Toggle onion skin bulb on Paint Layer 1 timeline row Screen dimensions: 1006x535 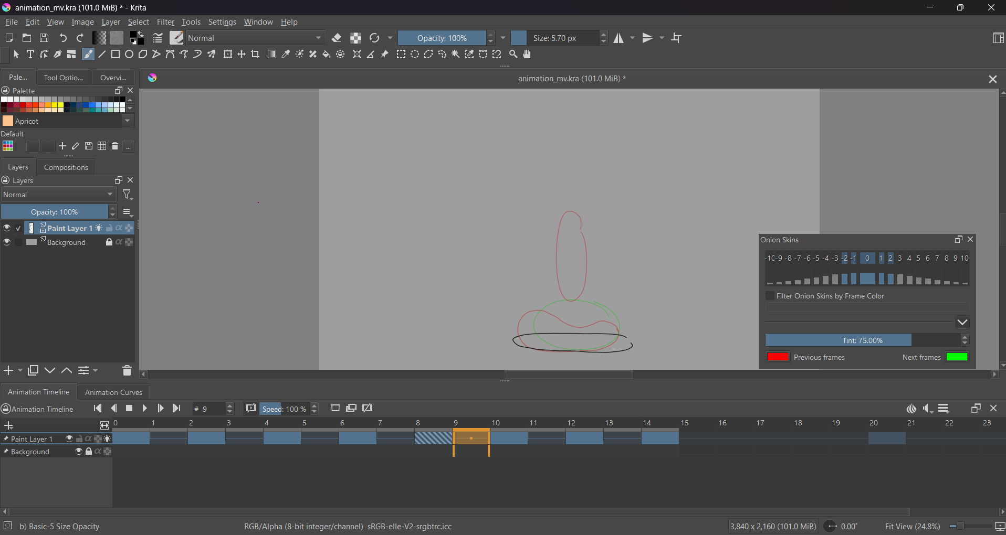point(108,439)
